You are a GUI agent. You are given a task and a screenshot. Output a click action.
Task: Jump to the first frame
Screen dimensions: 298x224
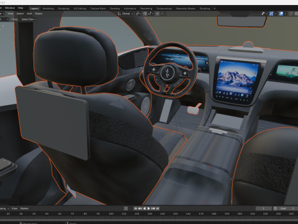(136, 208)
